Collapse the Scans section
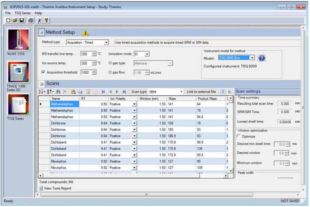 click(x=41, y=84)
